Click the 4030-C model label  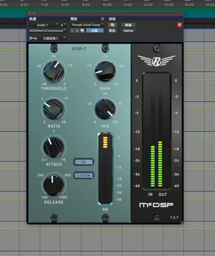[79, 49]
